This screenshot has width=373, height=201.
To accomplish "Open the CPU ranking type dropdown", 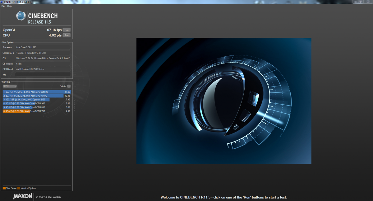I will pos(10,86).
